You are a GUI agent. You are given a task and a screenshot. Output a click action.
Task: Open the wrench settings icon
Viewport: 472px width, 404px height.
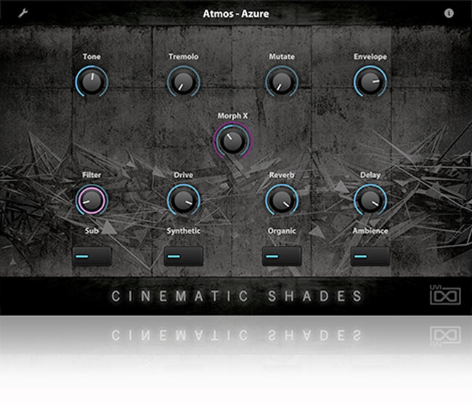point(23,13)
